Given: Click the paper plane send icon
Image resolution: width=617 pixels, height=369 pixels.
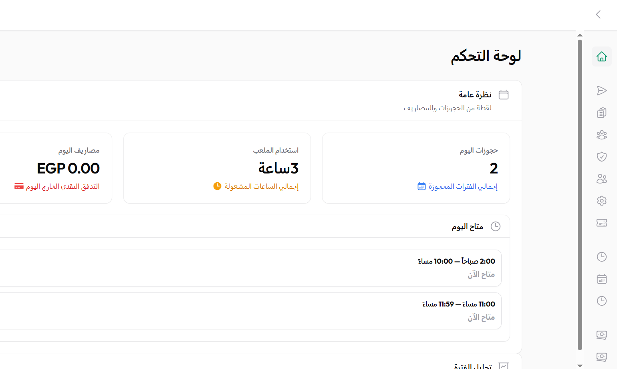Looking at the screenshot, I should tap(601, 91).
